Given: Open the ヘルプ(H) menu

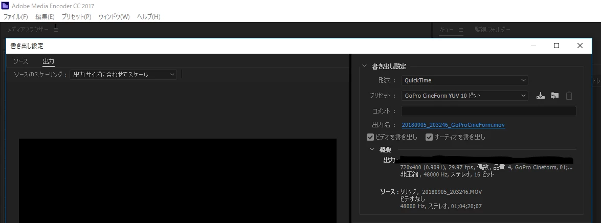Looking at the screenshot, I should click(149, 17).
